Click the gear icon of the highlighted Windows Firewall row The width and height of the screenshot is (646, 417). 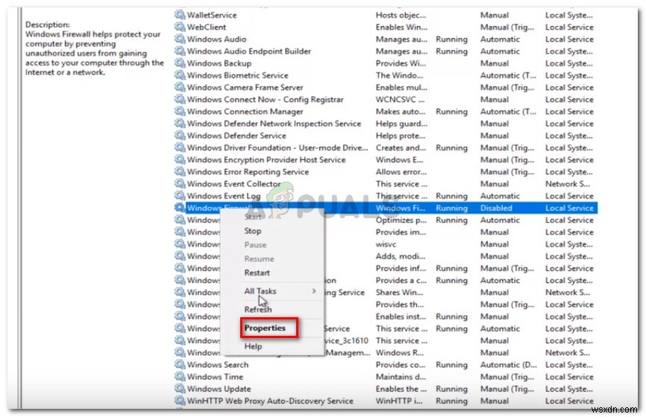tap(180, 208)
